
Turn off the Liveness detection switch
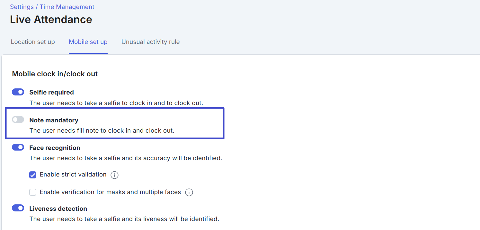(x=18, y=208)
